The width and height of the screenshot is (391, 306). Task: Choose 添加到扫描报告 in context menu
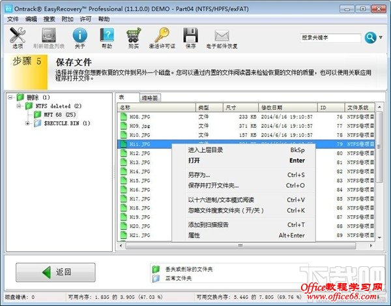click(244, 224)
